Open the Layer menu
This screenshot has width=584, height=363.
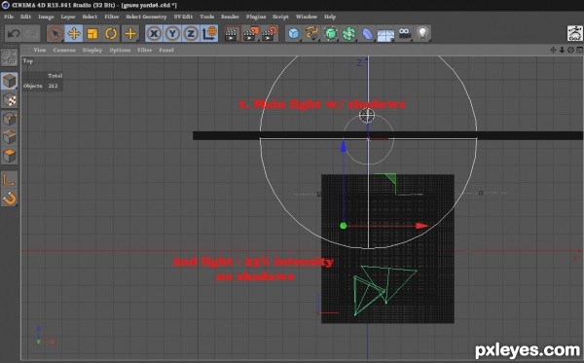click(68, 17)
